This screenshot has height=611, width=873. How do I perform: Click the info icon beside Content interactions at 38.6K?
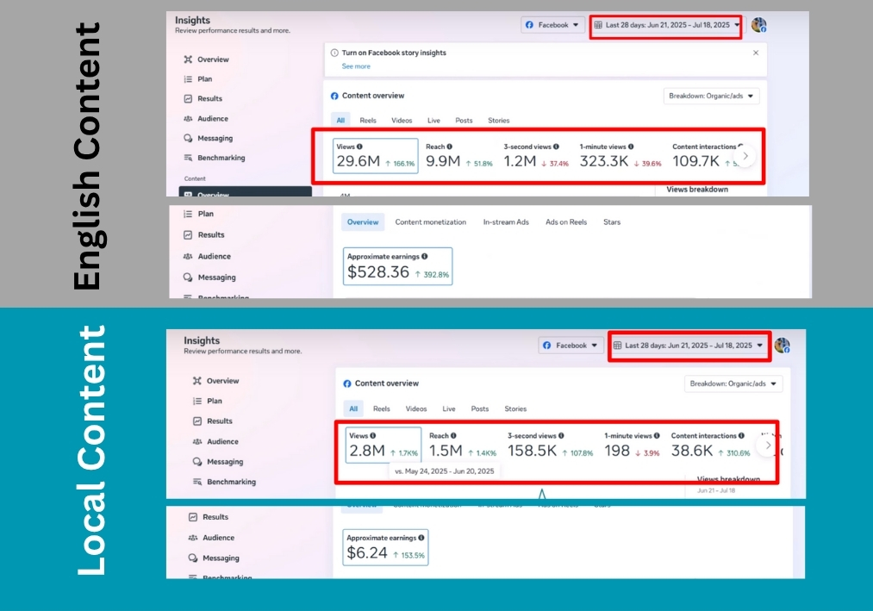coord(741,435)
